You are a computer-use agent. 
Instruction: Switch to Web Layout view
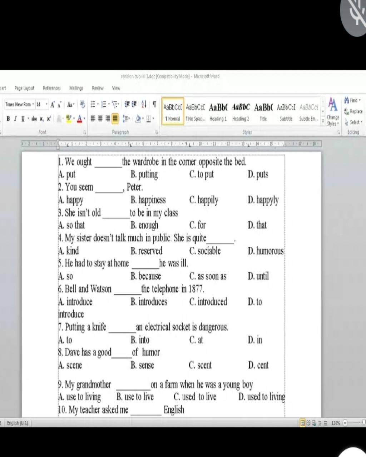point(314,423)
